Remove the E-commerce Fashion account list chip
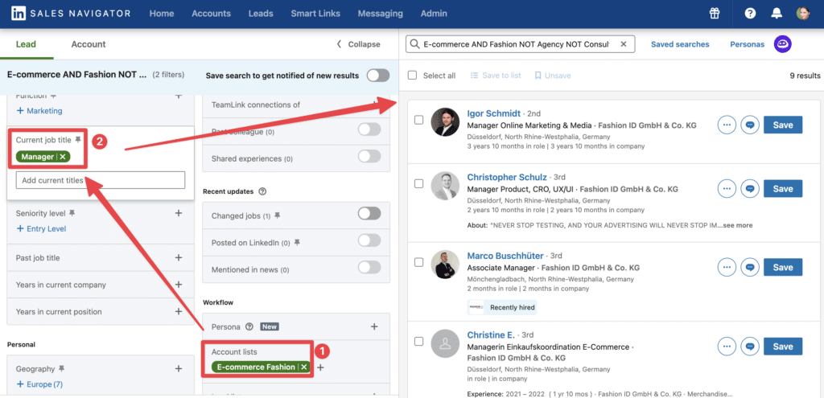Image resolution: width=824 pixels, height=398 pixels. 303,367
